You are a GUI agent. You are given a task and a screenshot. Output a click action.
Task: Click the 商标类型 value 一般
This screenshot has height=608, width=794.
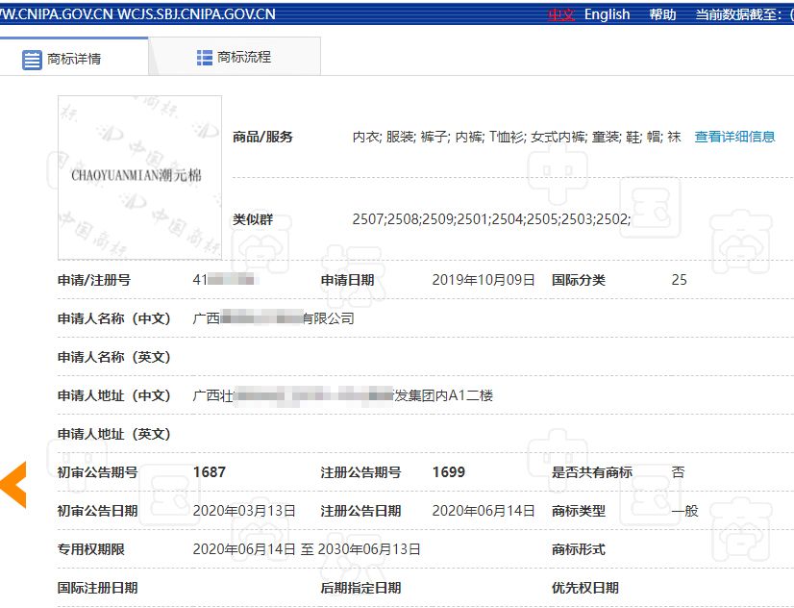coord(685,511)
